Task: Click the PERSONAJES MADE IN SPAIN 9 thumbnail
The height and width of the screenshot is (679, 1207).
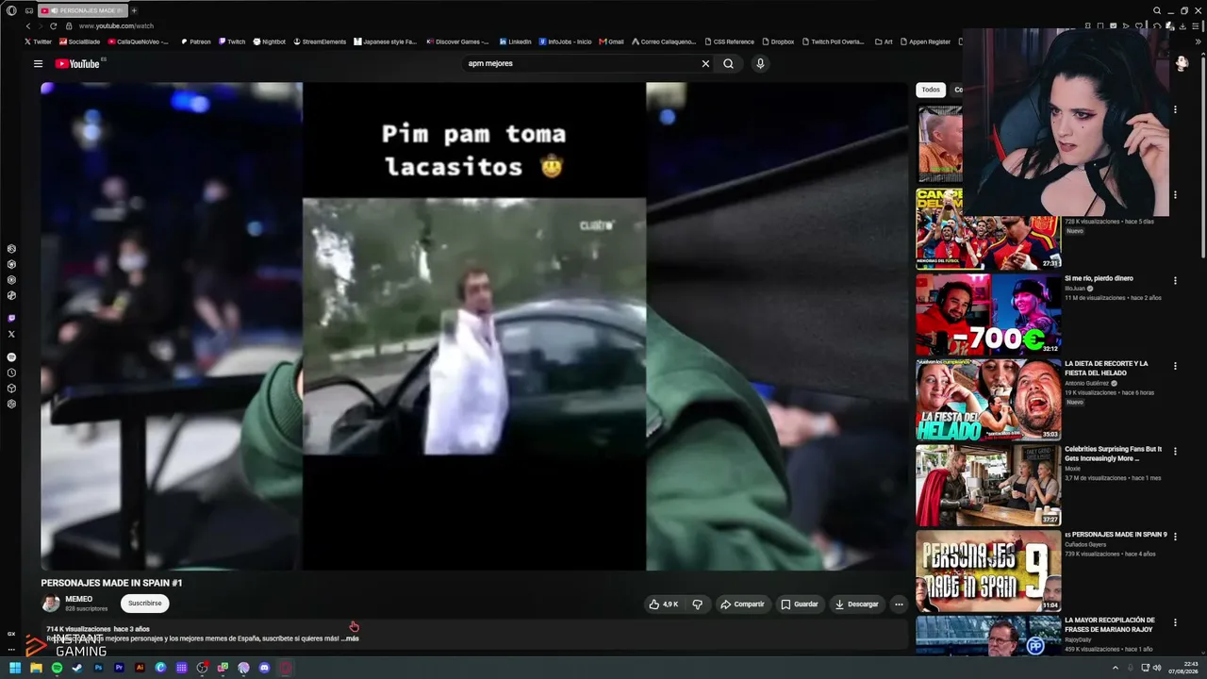Action: (988, 571)
